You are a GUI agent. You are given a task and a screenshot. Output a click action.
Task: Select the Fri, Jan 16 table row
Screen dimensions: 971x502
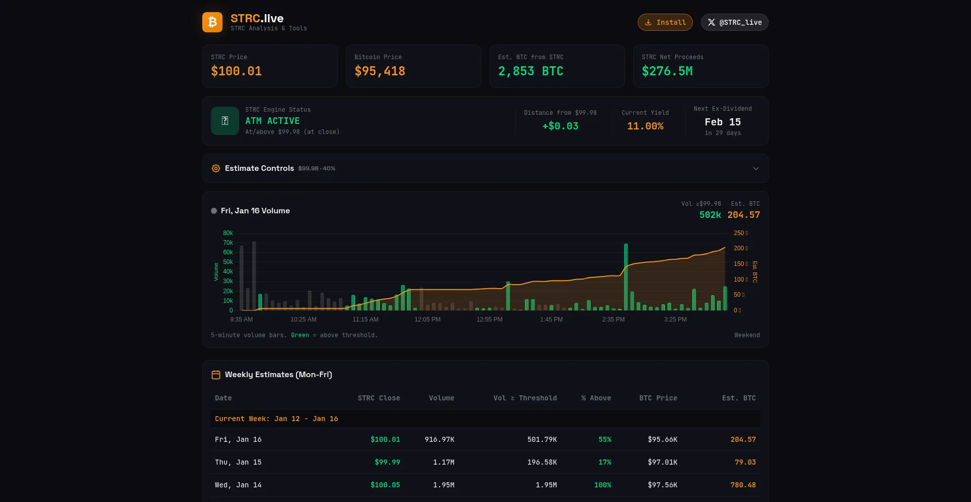pyautogui.click(x=485, y=439)
